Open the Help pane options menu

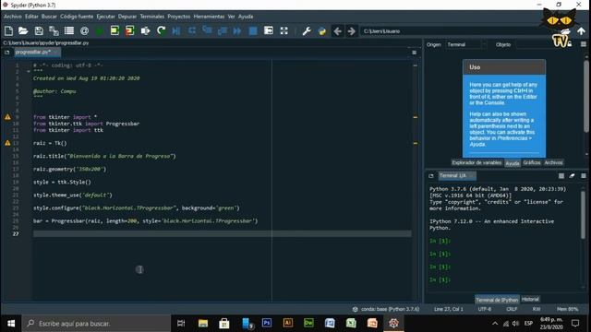(584, 44)
